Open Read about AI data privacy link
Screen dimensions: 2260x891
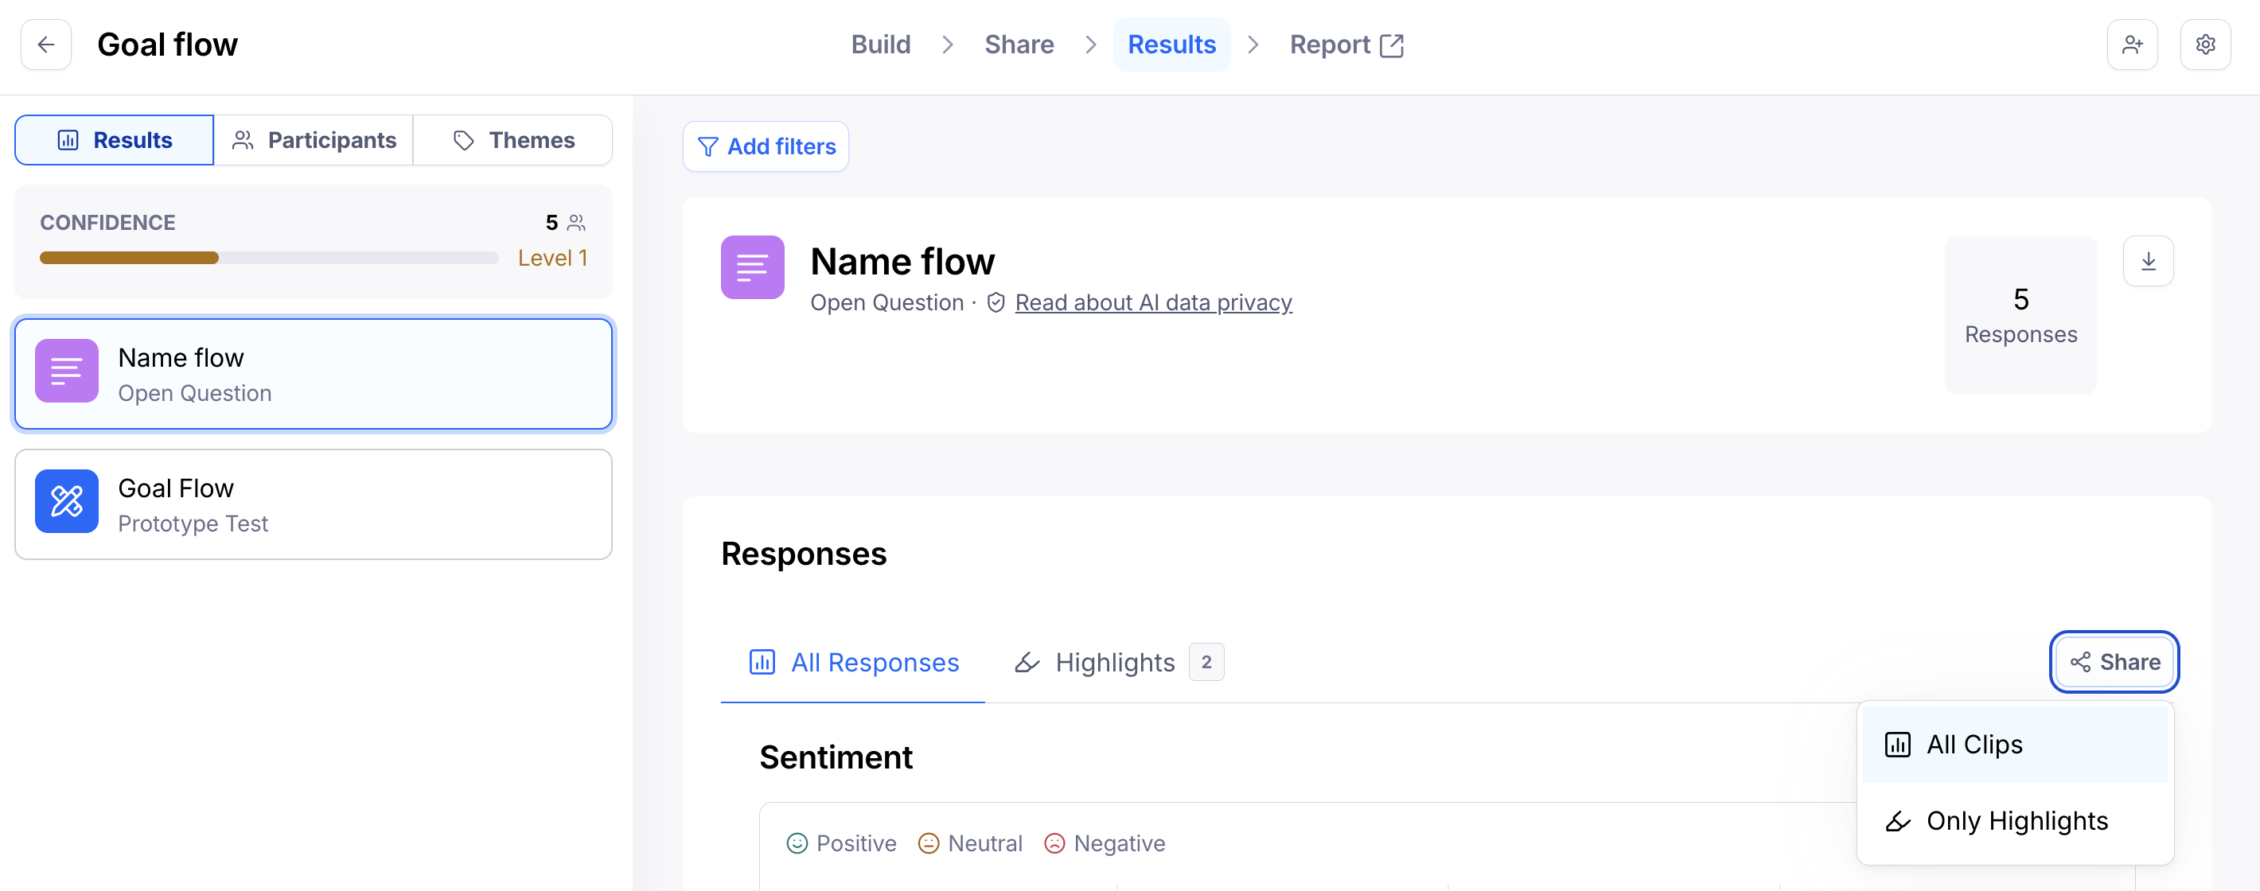point(1153,302)
